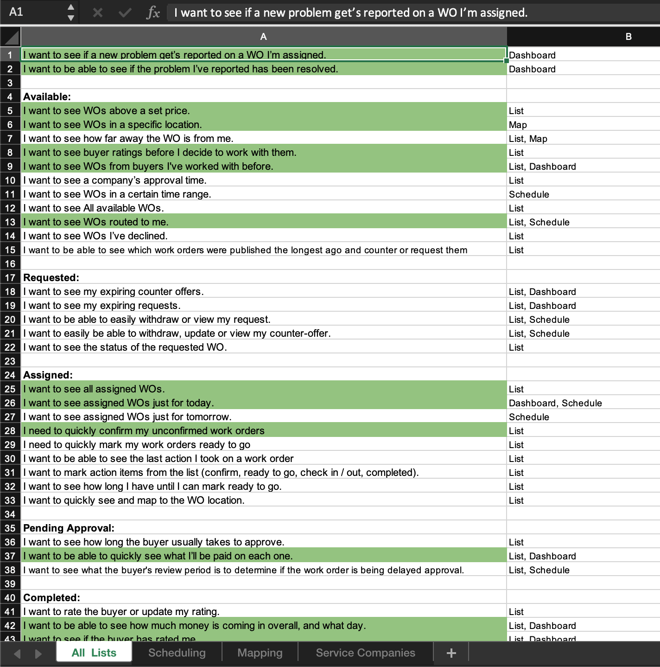Select 'I want to see all assigned WOs.'
Screen dimensions: 660x667
(x=264, y=389)
